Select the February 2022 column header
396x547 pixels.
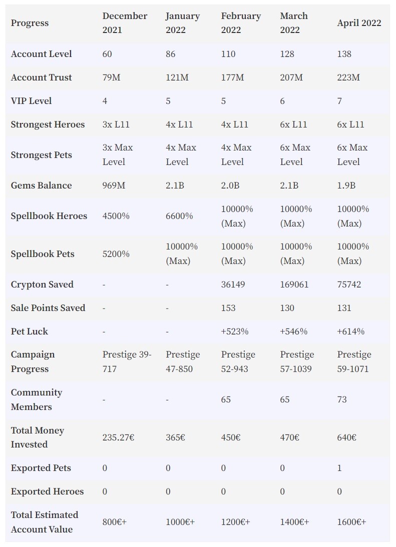point(241,22)
